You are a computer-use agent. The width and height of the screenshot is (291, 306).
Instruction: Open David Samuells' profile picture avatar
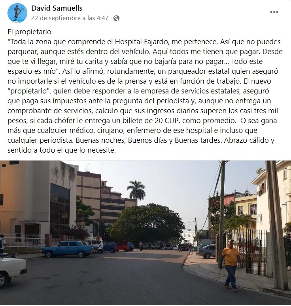(x=17, y=13)
